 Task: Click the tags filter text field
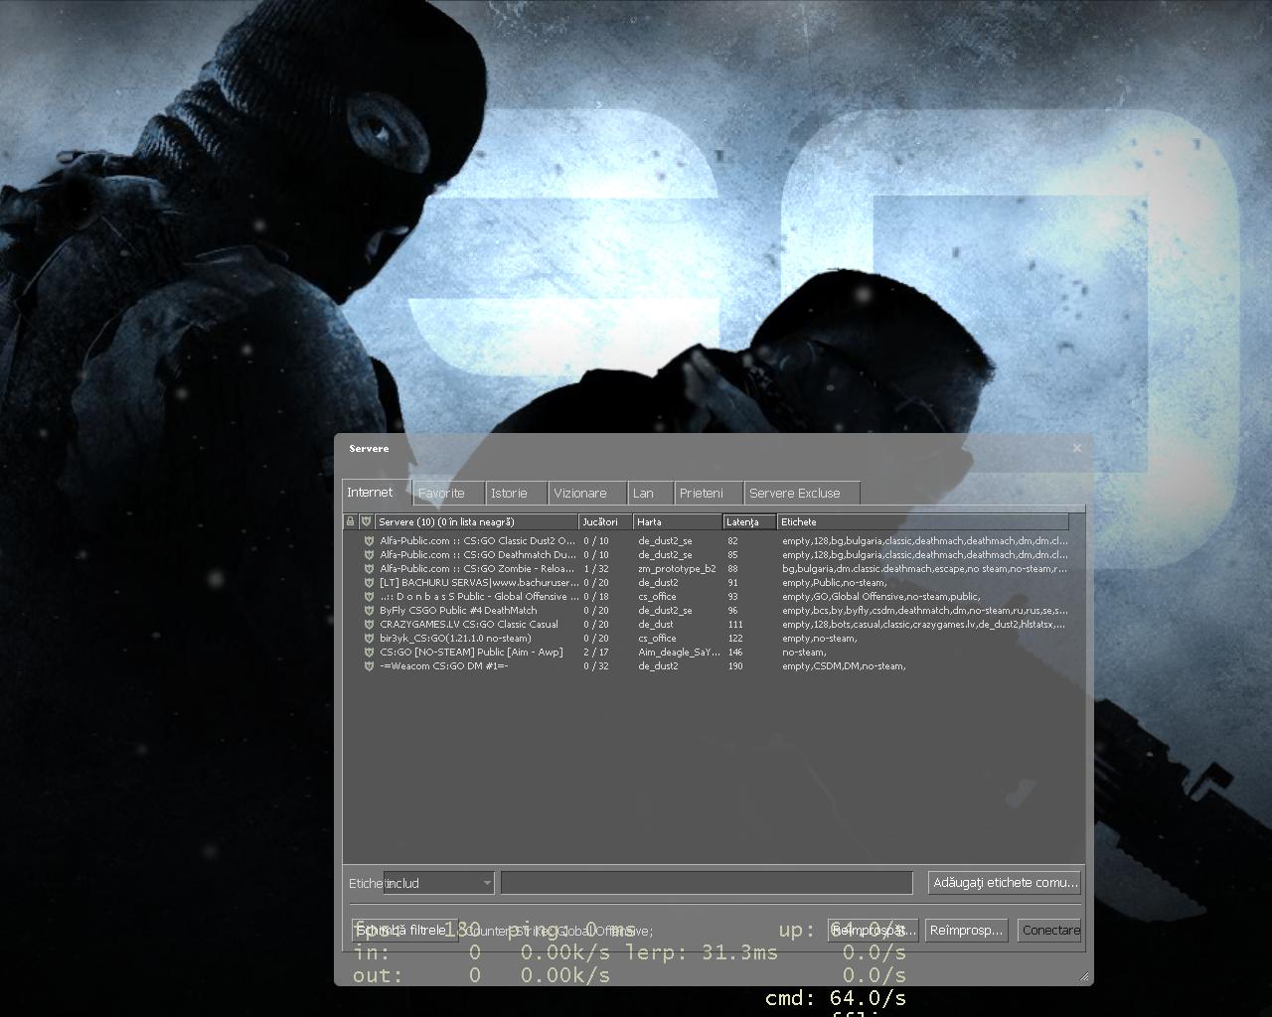pyautogui.click(x=706, y=883)
